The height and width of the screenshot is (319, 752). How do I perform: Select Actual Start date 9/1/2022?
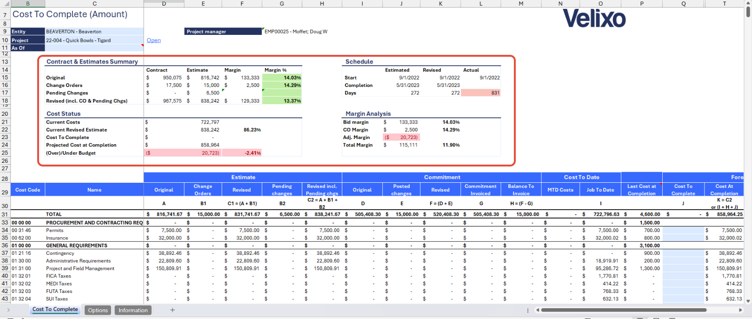(x=481, y=78)
